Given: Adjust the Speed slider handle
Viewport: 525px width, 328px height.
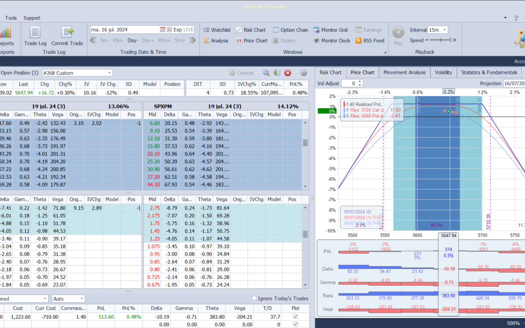Looking at the screenshot, I should (450, 40).
